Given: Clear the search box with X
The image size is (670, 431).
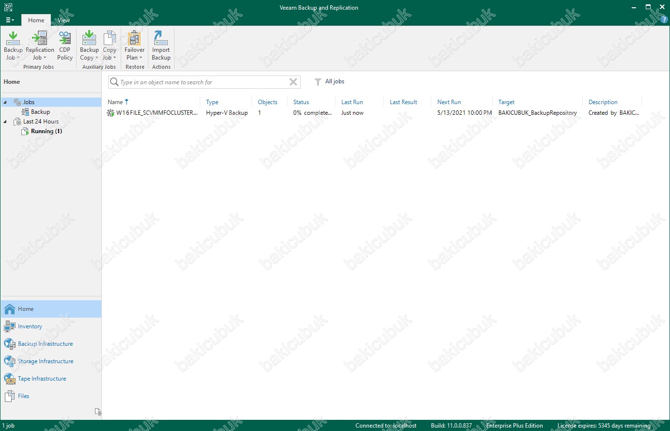Looking at the screenshot, I should click(x=293, y=82).
